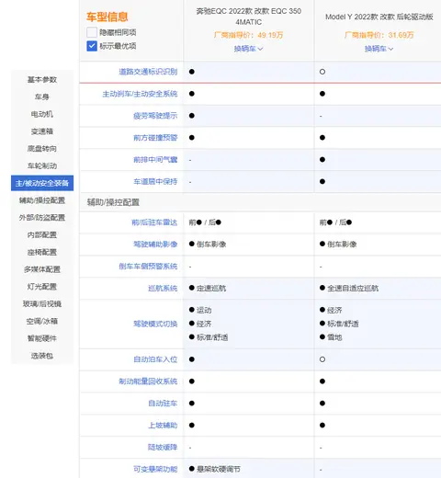This screenshot has height=478, width=441.
Task: Open the 制动能量回收系统 link
Action: 148,381
